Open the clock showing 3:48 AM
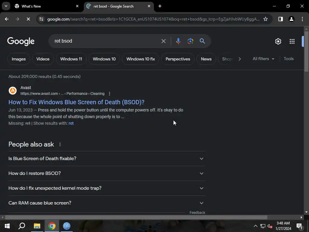This screenshot has height=232, width=309. click(283, 226)
